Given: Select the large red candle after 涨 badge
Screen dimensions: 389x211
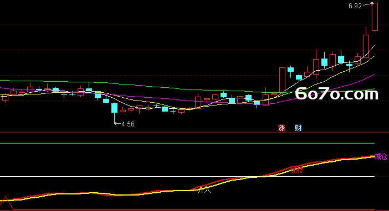Looking at the screenshot, I should pyautogui.click(x=282, y=80).
